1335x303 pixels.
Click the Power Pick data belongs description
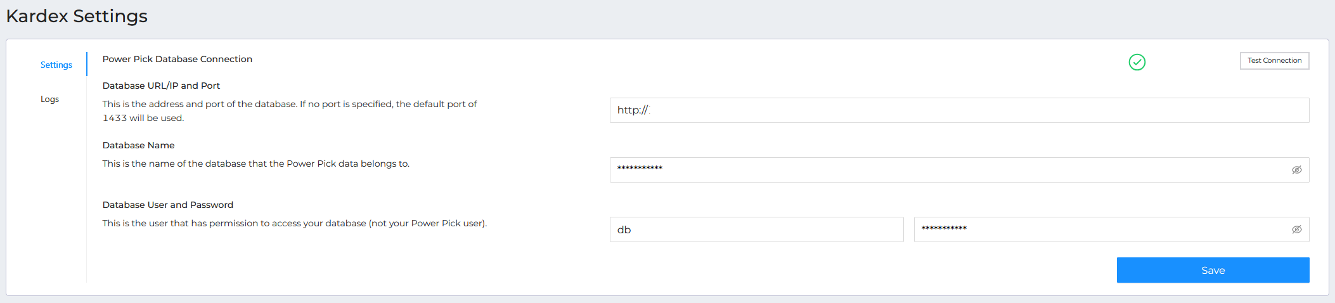pos(256,164)
